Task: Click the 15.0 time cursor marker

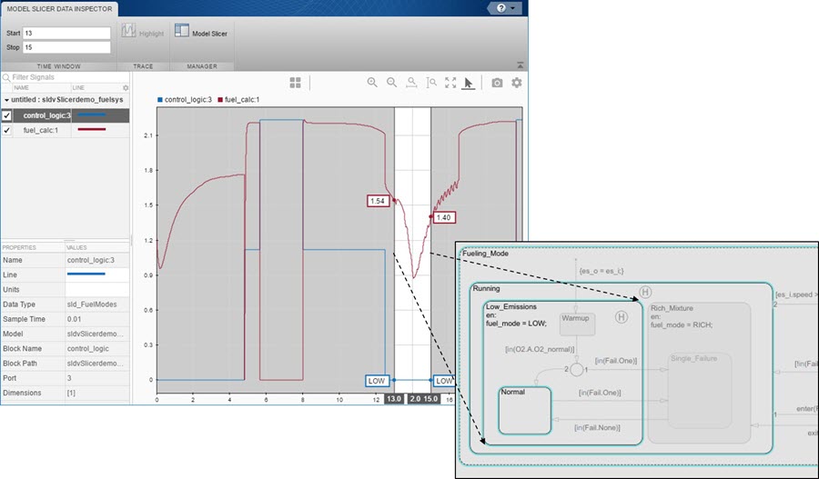Action: (x=430, y=399)
